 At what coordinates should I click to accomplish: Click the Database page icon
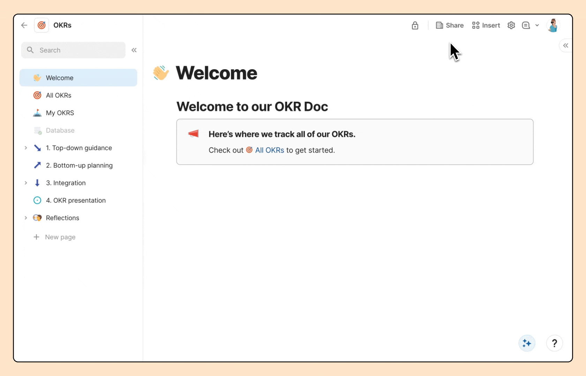click(38, 131)
